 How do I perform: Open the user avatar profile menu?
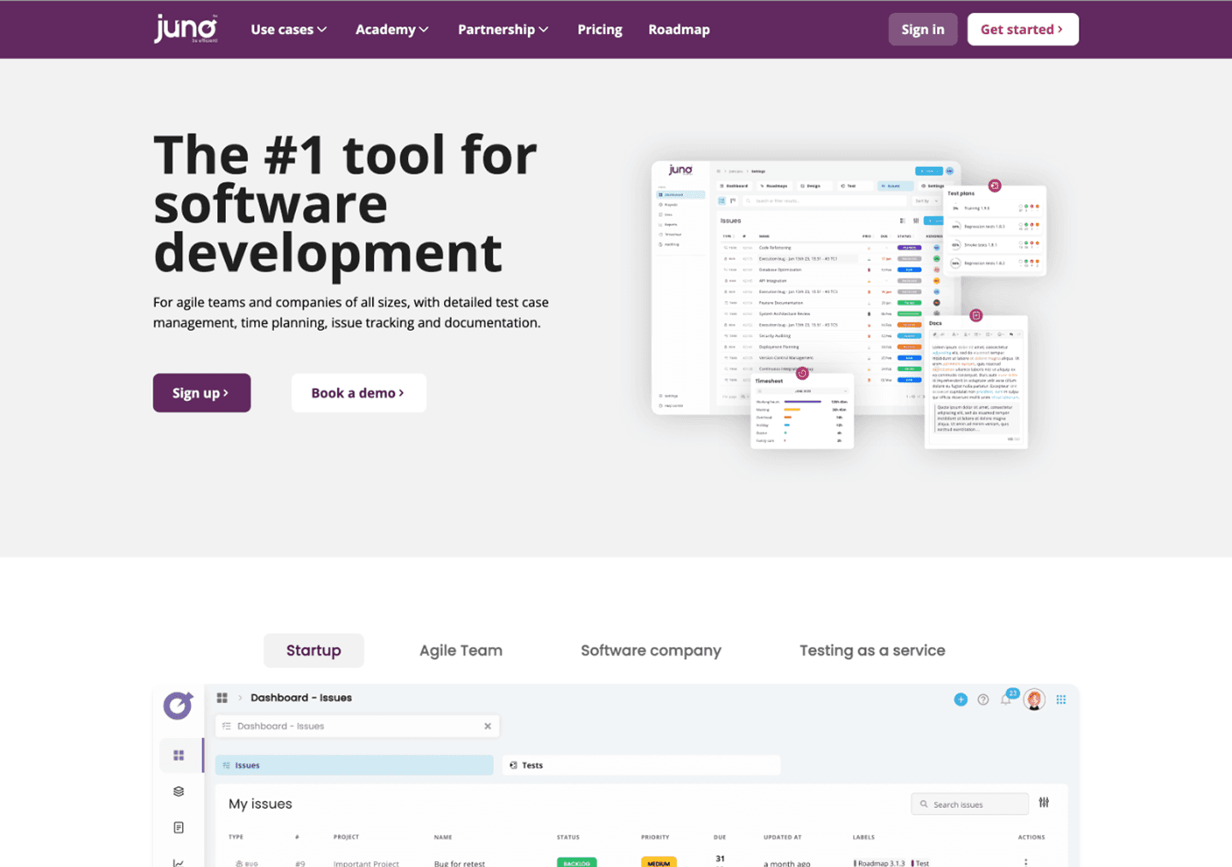point(1034,699)
